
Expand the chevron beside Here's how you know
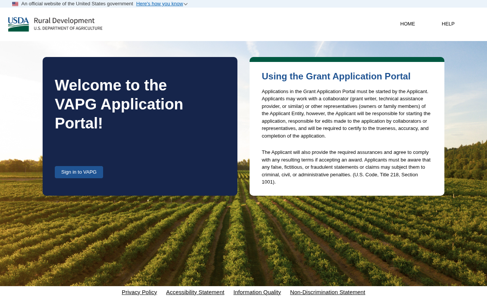pos(186,4)
